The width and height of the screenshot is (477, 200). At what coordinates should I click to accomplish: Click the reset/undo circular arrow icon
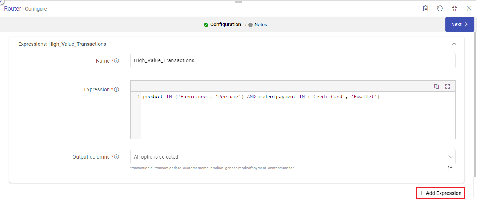pos(440,8)
